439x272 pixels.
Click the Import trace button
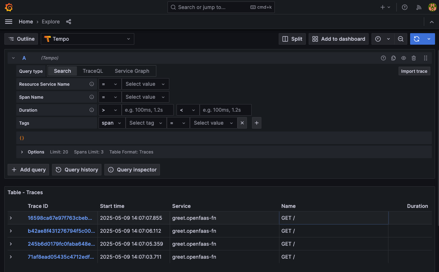(x=414, y=71)
